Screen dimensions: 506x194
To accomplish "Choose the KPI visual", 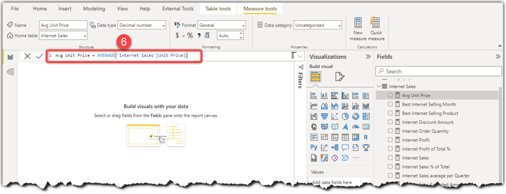I will point(324,137).
